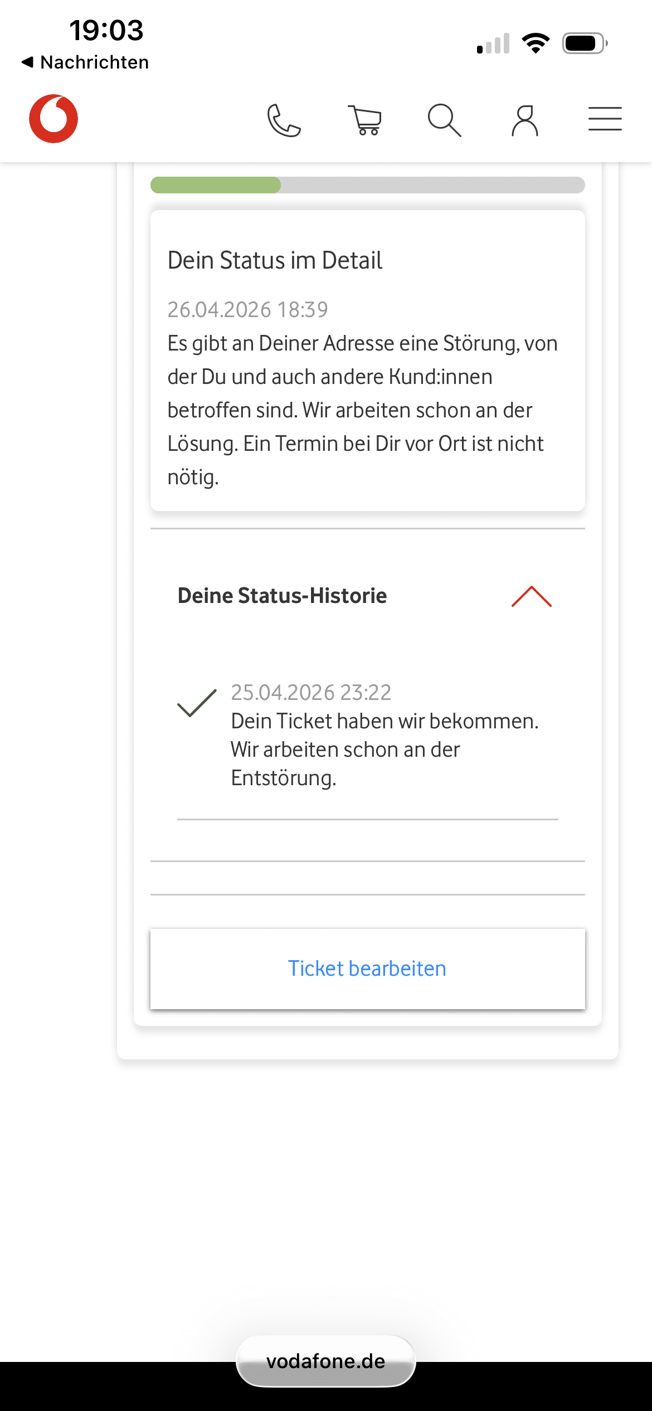Open the Vodafone logo home link

pyautogui.click(x=53, y=119)
